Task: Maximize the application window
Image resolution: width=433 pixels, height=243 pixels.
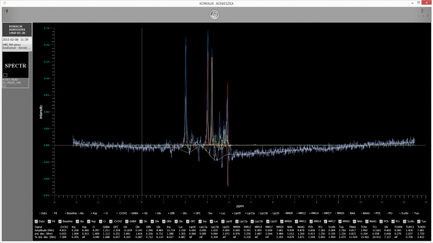Action: coord(419,2)
